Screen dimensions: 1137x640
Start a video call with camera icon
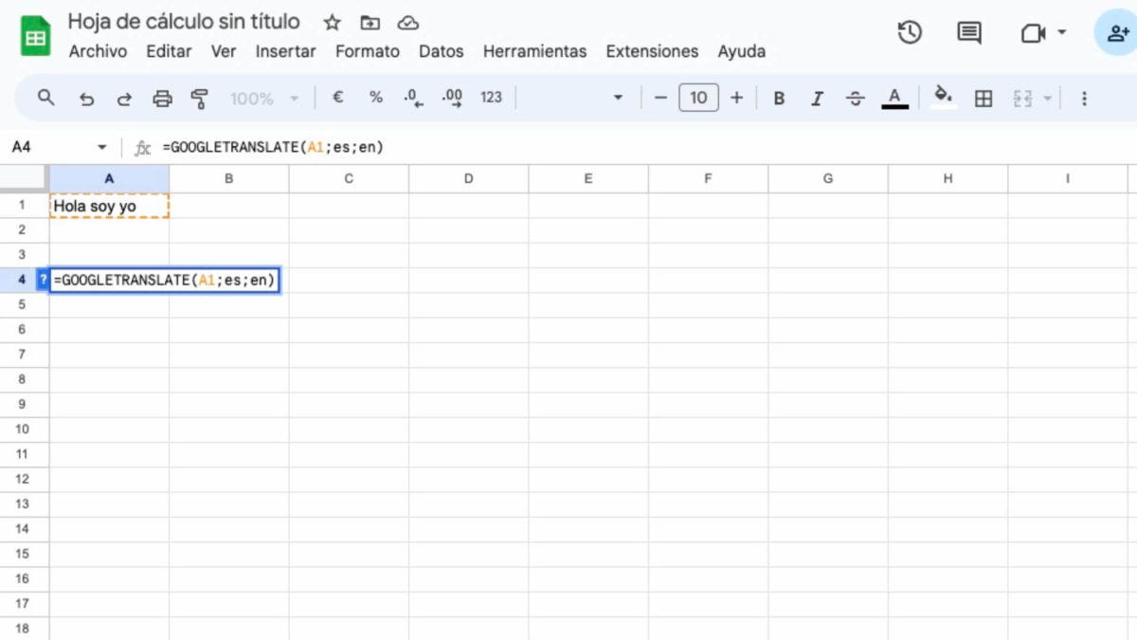click(x=1033, y=33)
